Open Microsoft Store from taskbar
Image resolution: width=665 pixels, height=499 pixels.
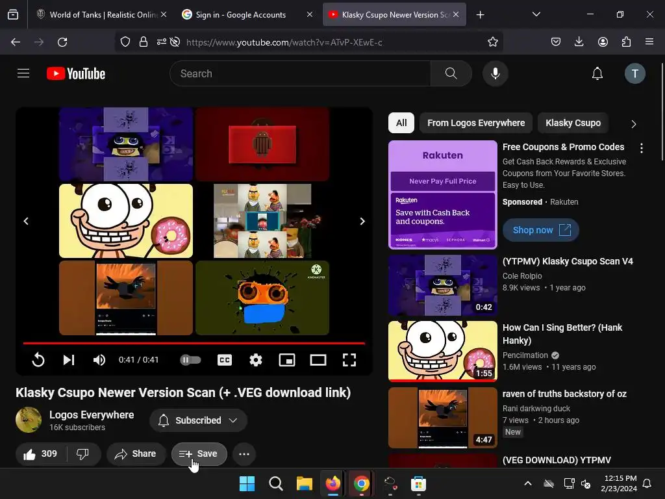(x=418, y=483)
